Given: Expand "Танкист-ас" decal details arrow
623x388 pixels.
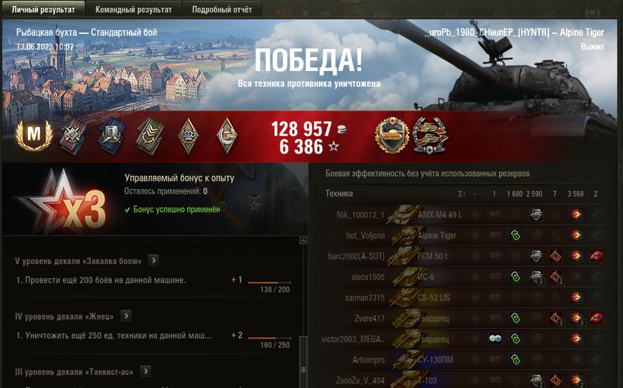Looking at the screenshot, I should point(145,371).
